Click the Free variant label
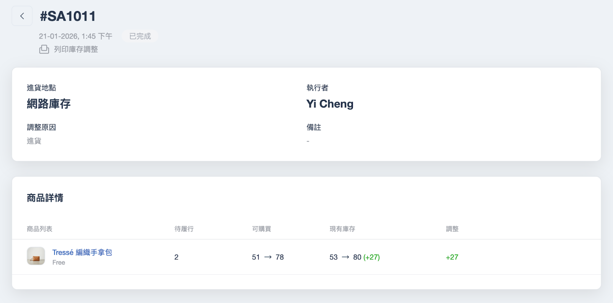The image size is (613, 303). coord(59,262)
